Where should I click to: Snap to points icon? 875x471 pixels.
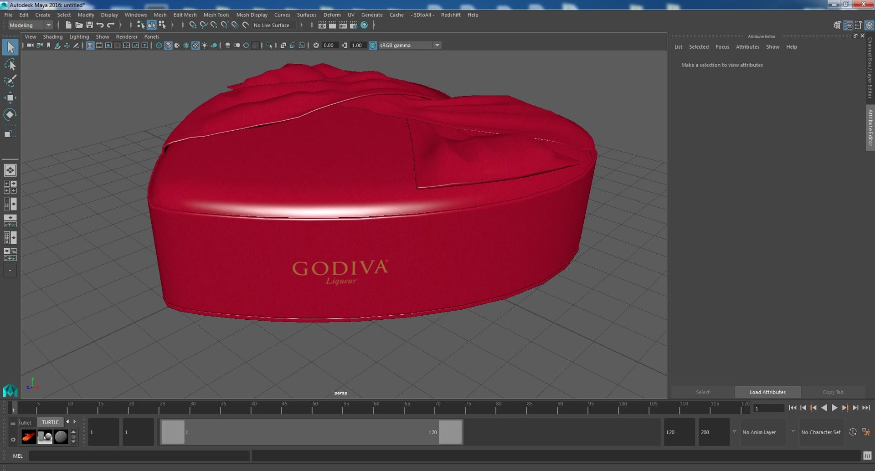214,25
